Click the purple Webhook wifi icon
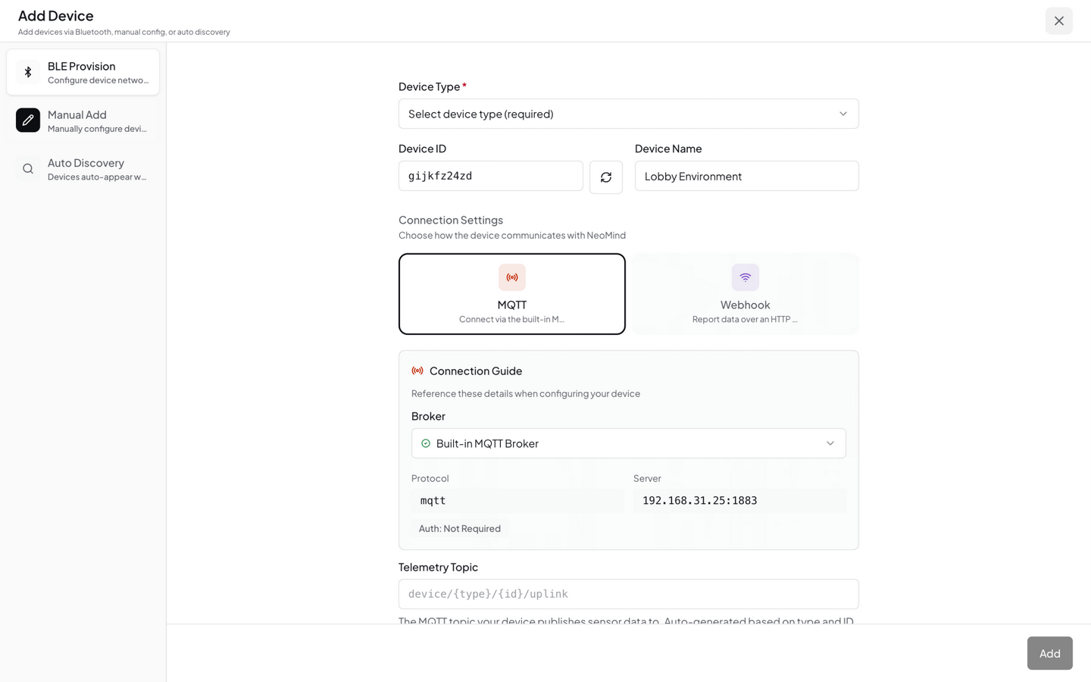 746,277
